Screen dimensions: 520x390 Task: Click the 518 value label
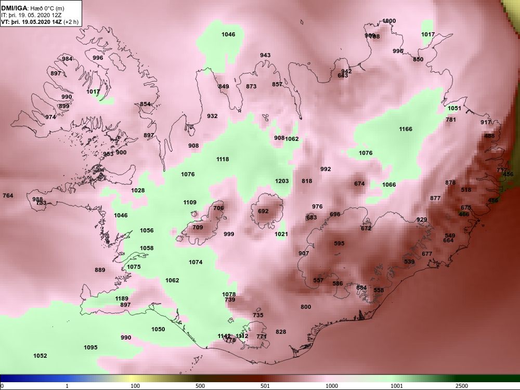pyautogui.click(x=466, y=190)
